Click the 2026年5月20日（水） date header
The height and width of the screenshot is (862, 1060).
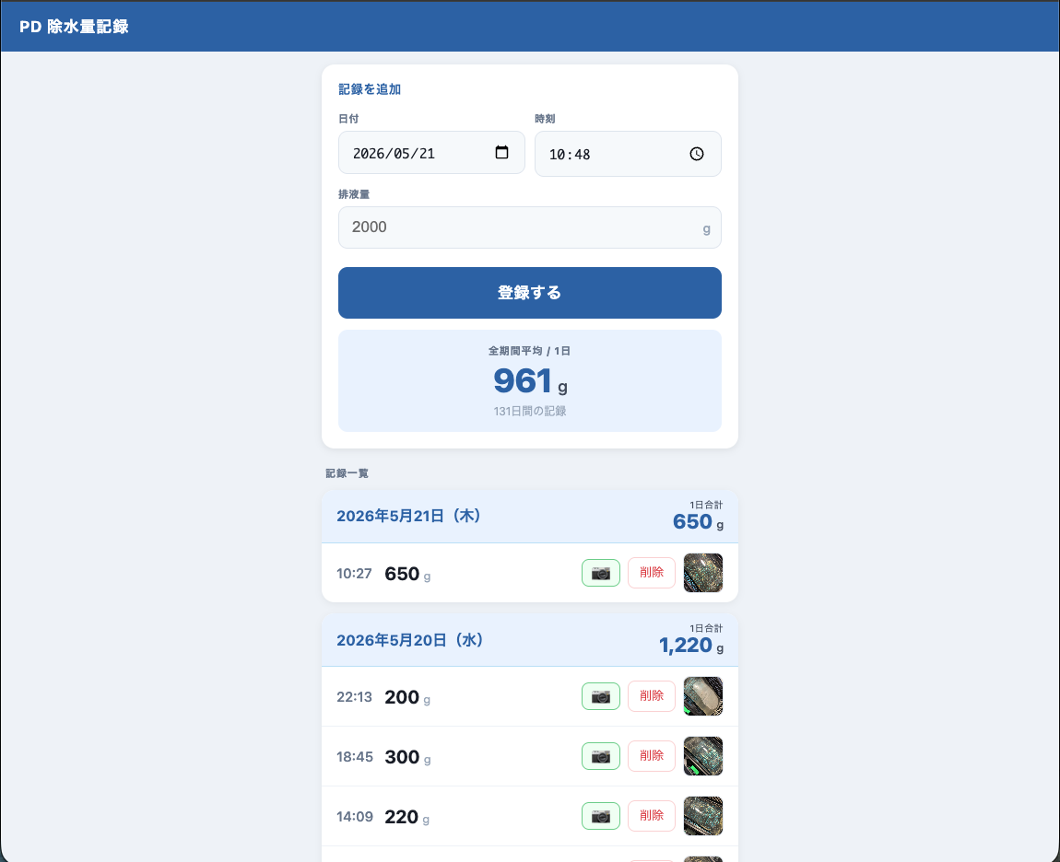[411, 640]
